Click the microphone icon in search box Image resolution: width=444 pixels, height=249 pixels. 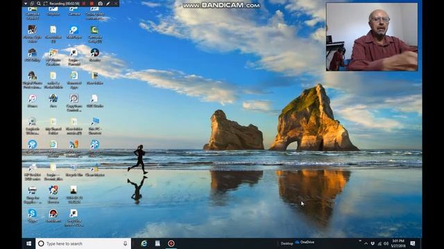[x=125, y=243]
